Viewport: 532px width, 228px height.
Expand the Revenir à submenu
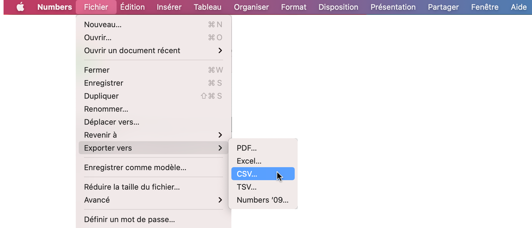pos(100,135)
